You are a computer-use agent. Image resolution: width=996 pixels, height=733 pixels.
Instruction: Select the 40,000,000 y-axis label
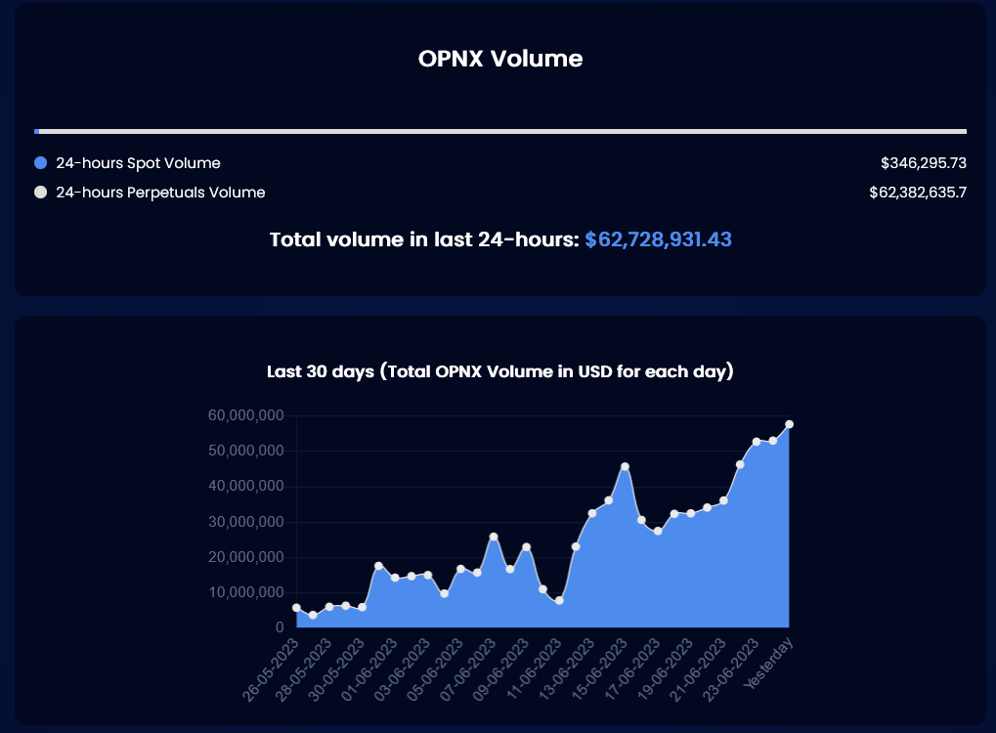click(246, 487)
